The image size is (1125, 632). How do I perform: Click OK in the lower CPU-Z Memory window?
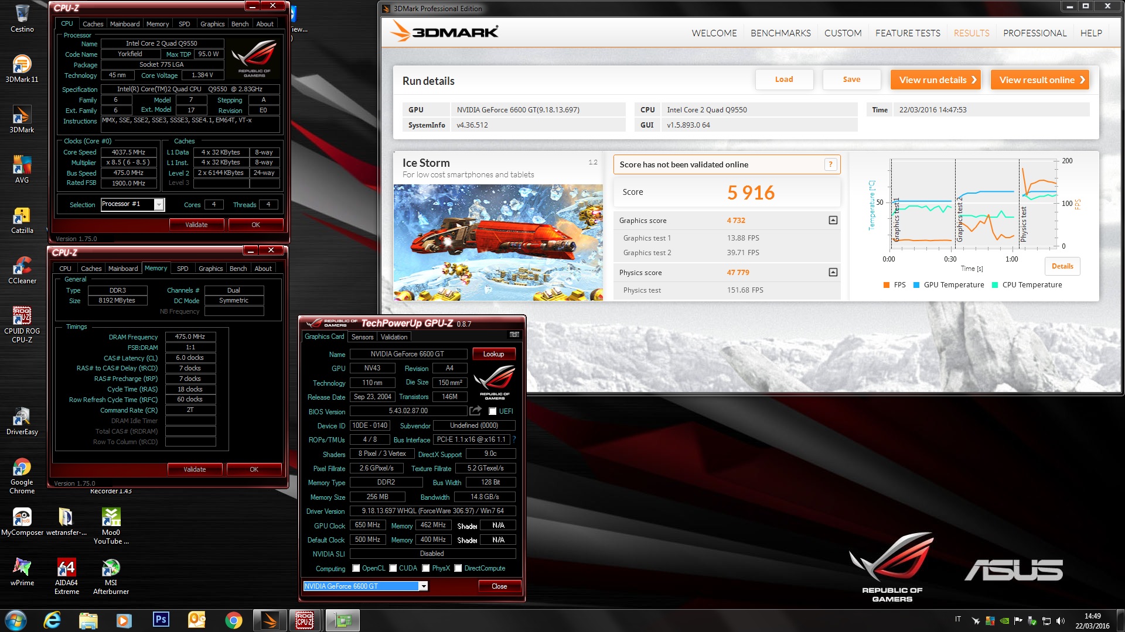coord(254,469)
